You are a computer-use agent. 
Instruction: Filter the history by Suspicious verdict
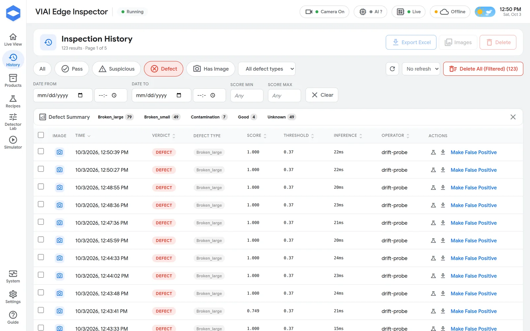pyautogui.click(x=117, y=69)
